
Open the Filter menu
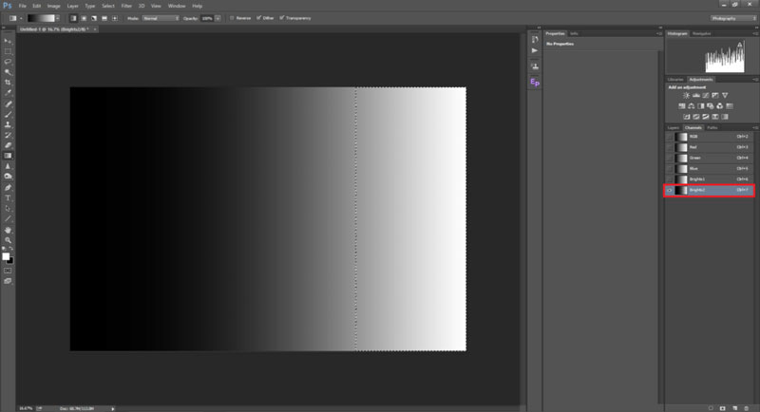126,6
